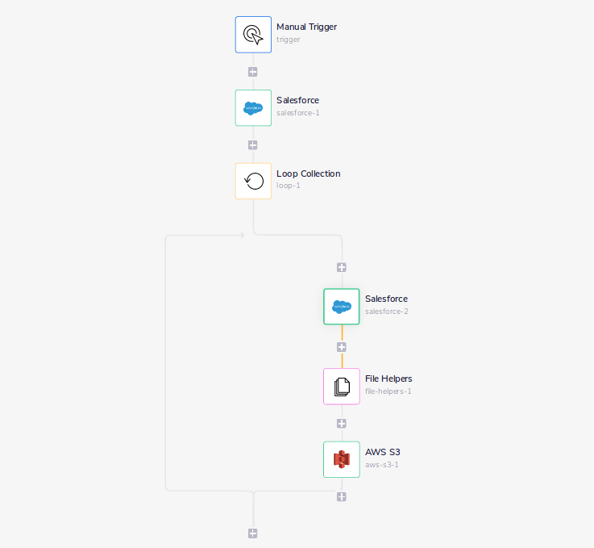Add step directly below AWS S3 node
594x548 pixels.
[x=342, y=496]
